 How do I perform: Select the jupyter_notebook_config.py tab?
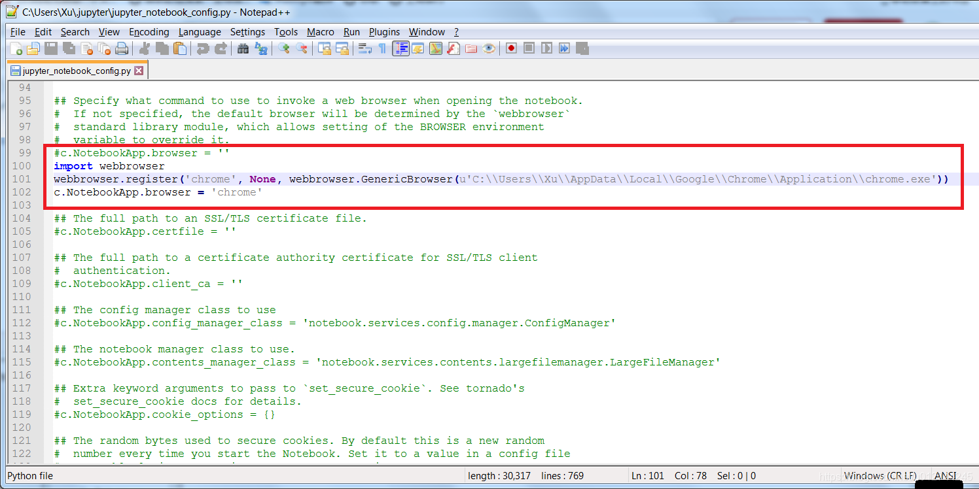77,71
